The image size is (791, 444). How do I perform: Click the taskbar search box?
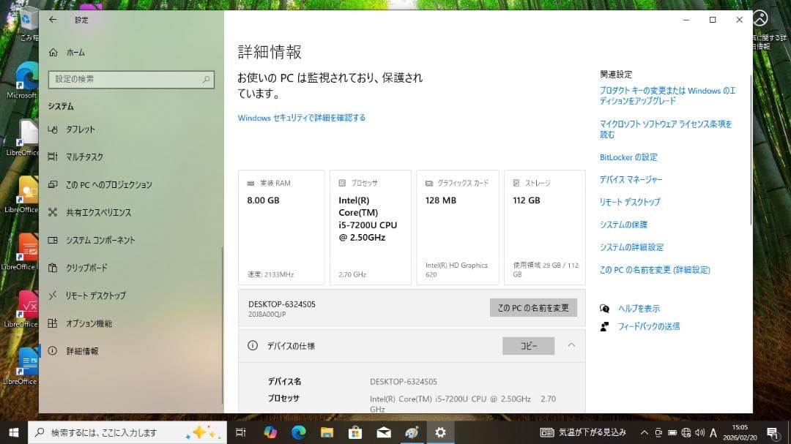pyautogui.click(x=127, y=432)
